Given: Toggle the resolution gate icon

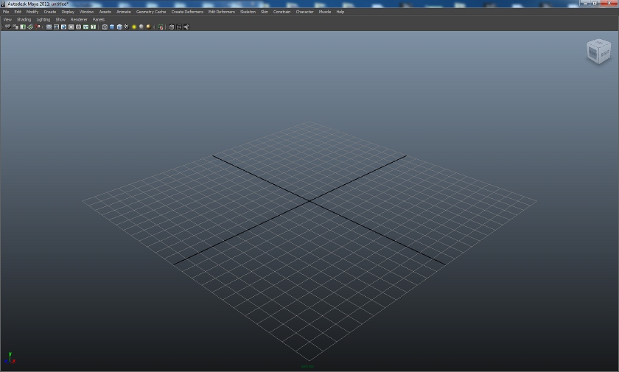Looking at the screenshot, I should click(x=63, y=27).
